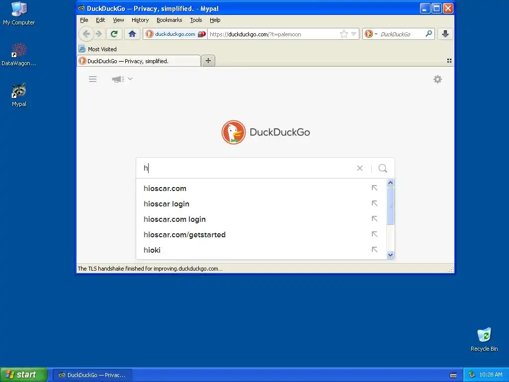Select the DataWagon desktop shortcut
Image resolution: width=509 pixels, height=382 pixels.
(x=19, y=55)
